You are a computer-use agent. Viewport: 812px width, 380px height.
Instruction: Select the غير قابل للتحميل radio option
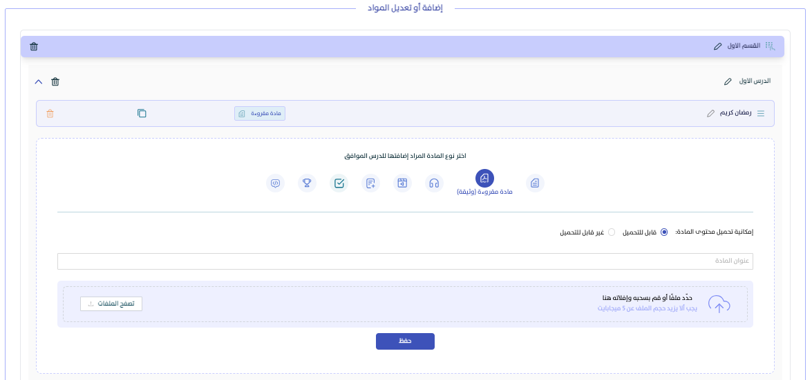click(611, 232)
